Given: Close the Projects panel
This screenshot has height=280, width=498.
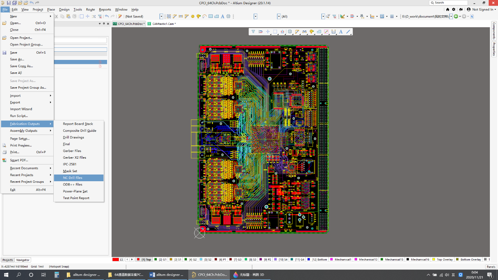Looking at the screenshot, I should pos(108,24).
